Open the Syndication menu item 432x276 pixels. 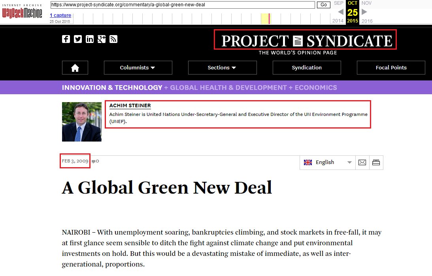[307, 68]
